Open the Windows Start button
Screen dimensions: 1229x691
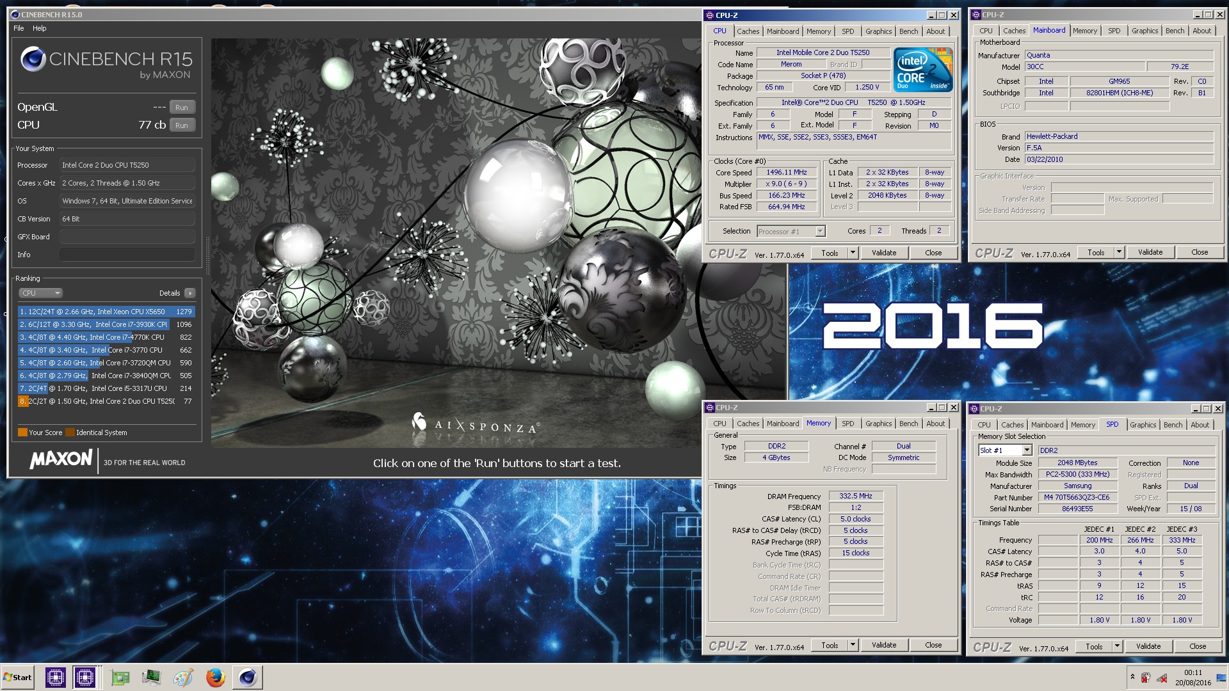tap(17, 677)
